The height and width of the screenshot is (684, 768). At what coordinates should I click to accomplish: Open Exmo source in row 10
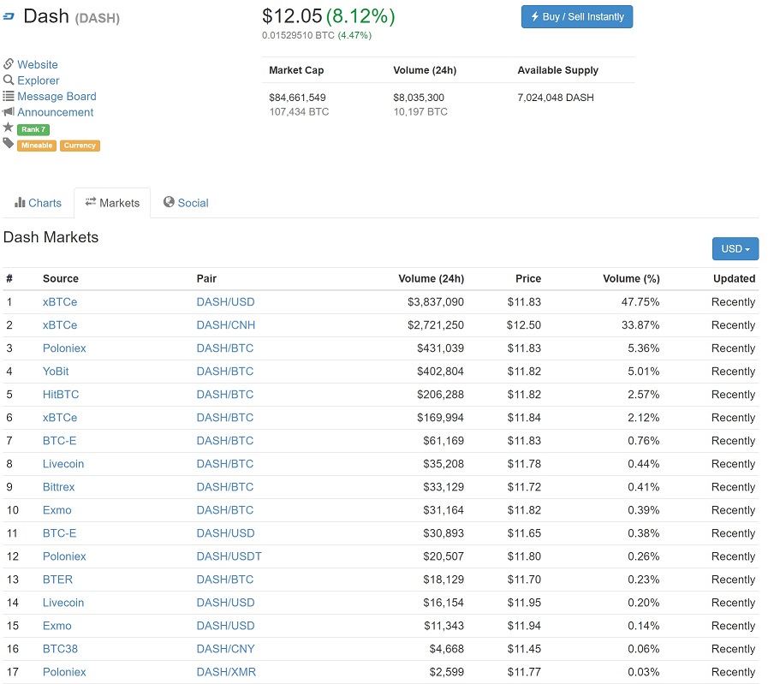coord(57,510)
